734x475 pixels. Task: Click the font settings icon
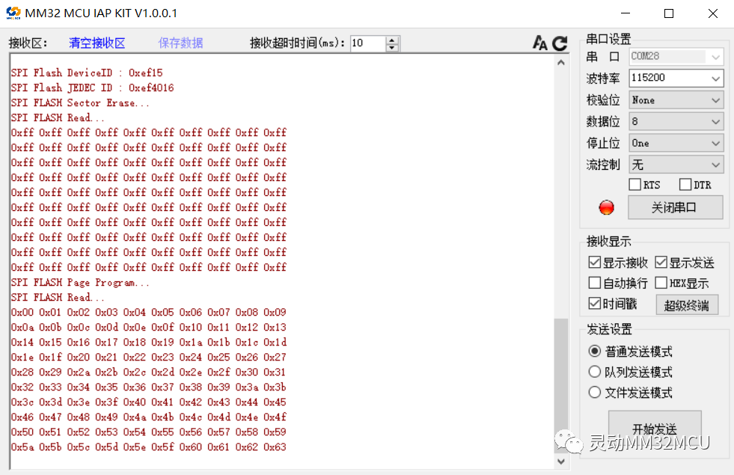tap(539, 43)
